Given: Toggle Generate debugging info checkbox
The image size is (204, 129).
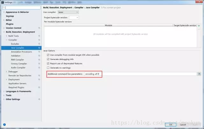Looking at the screenshot, I should (x=48, y=59).
